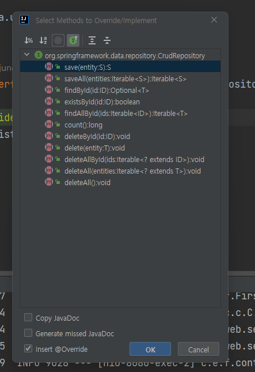Screen dimensions: 255x372
Task: Select deleteById(id:ID):void method
Action: click(120, 137)
